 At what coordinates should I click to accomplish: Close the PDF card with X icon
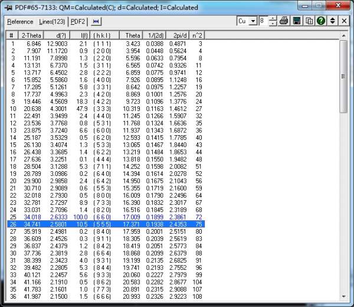coord(344,21)
